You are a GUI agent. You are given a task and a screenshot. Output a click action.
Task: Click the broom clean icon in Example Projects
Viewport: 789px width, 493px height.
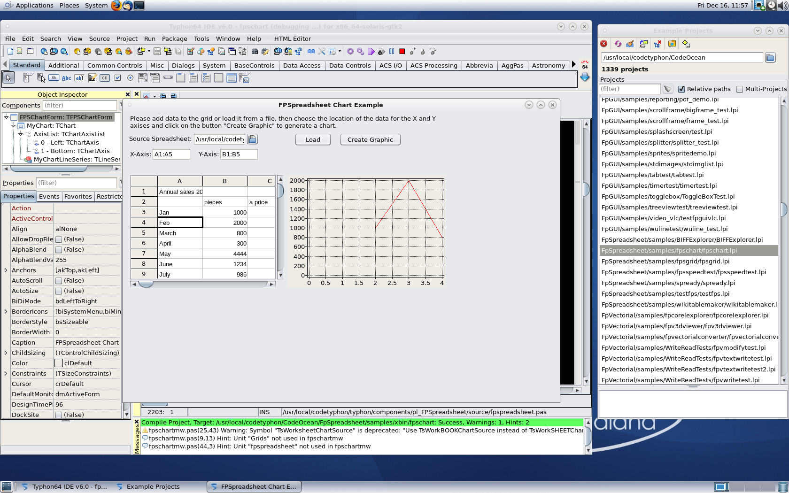tap(630, 44)
